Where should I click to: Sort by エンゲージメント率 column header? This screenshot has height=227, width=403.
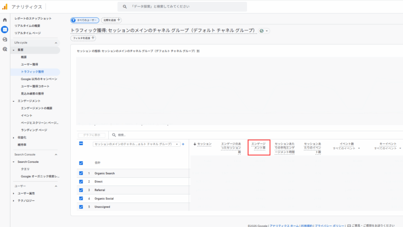pyautogui.click(x=259, y=146)
